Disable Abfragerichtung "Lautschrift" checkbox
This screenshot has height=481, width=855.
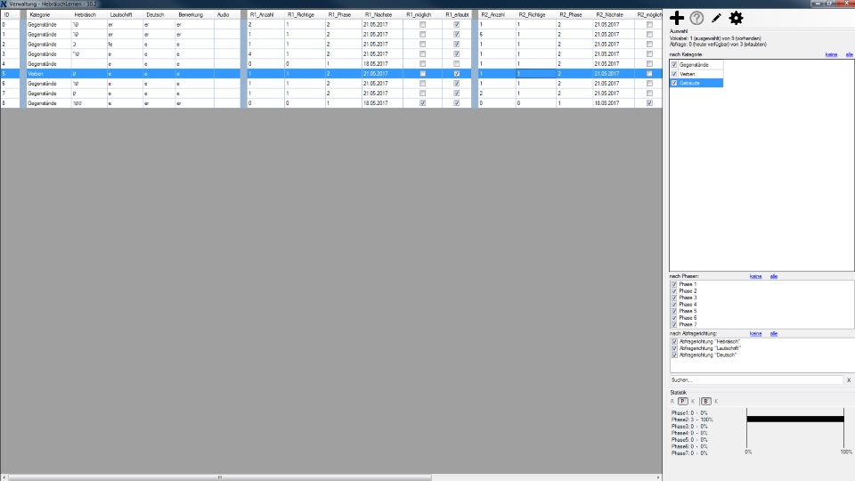point(674,347)
